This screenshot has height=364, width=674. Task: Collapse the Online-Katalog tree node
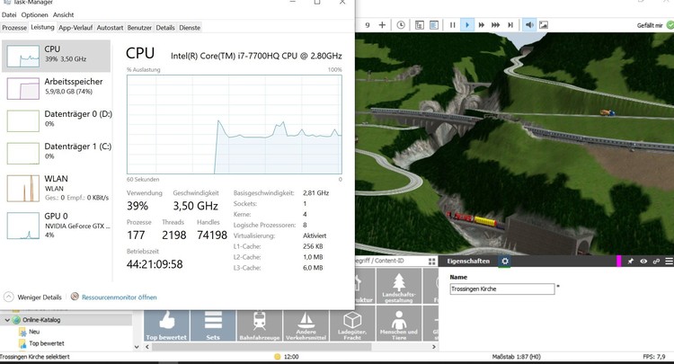click(6, 320)
